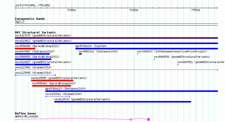Click the nsv5456968 ByrskaBishop2022 label
The width and height of the screenshot is (225, 122).
coord(37,46)
